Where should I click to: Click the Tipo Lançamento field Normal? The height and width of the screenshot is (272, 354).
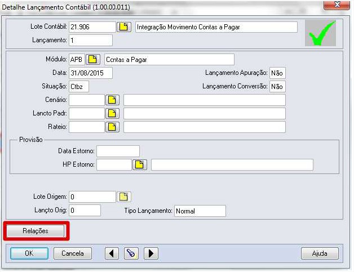200,211
